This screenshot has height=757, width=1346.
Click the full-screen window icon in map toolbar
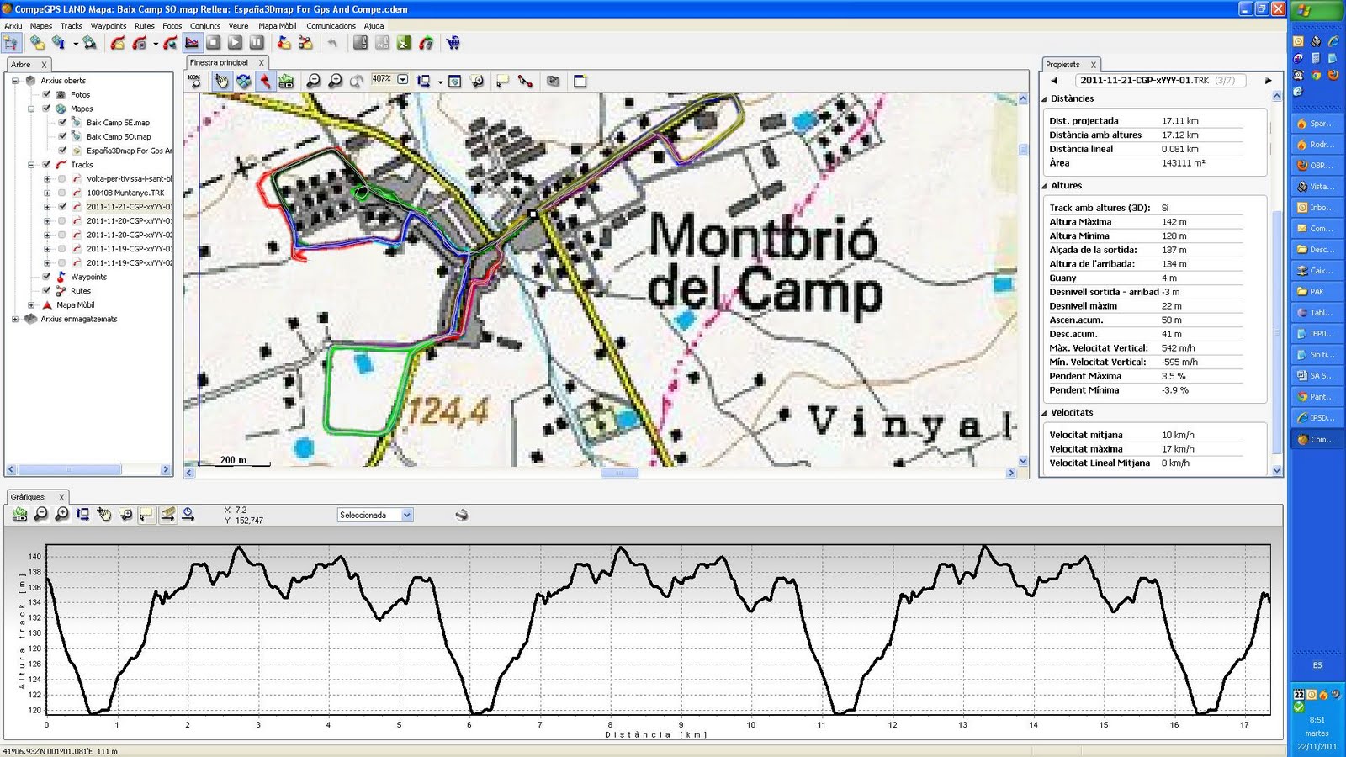(580, 81)
